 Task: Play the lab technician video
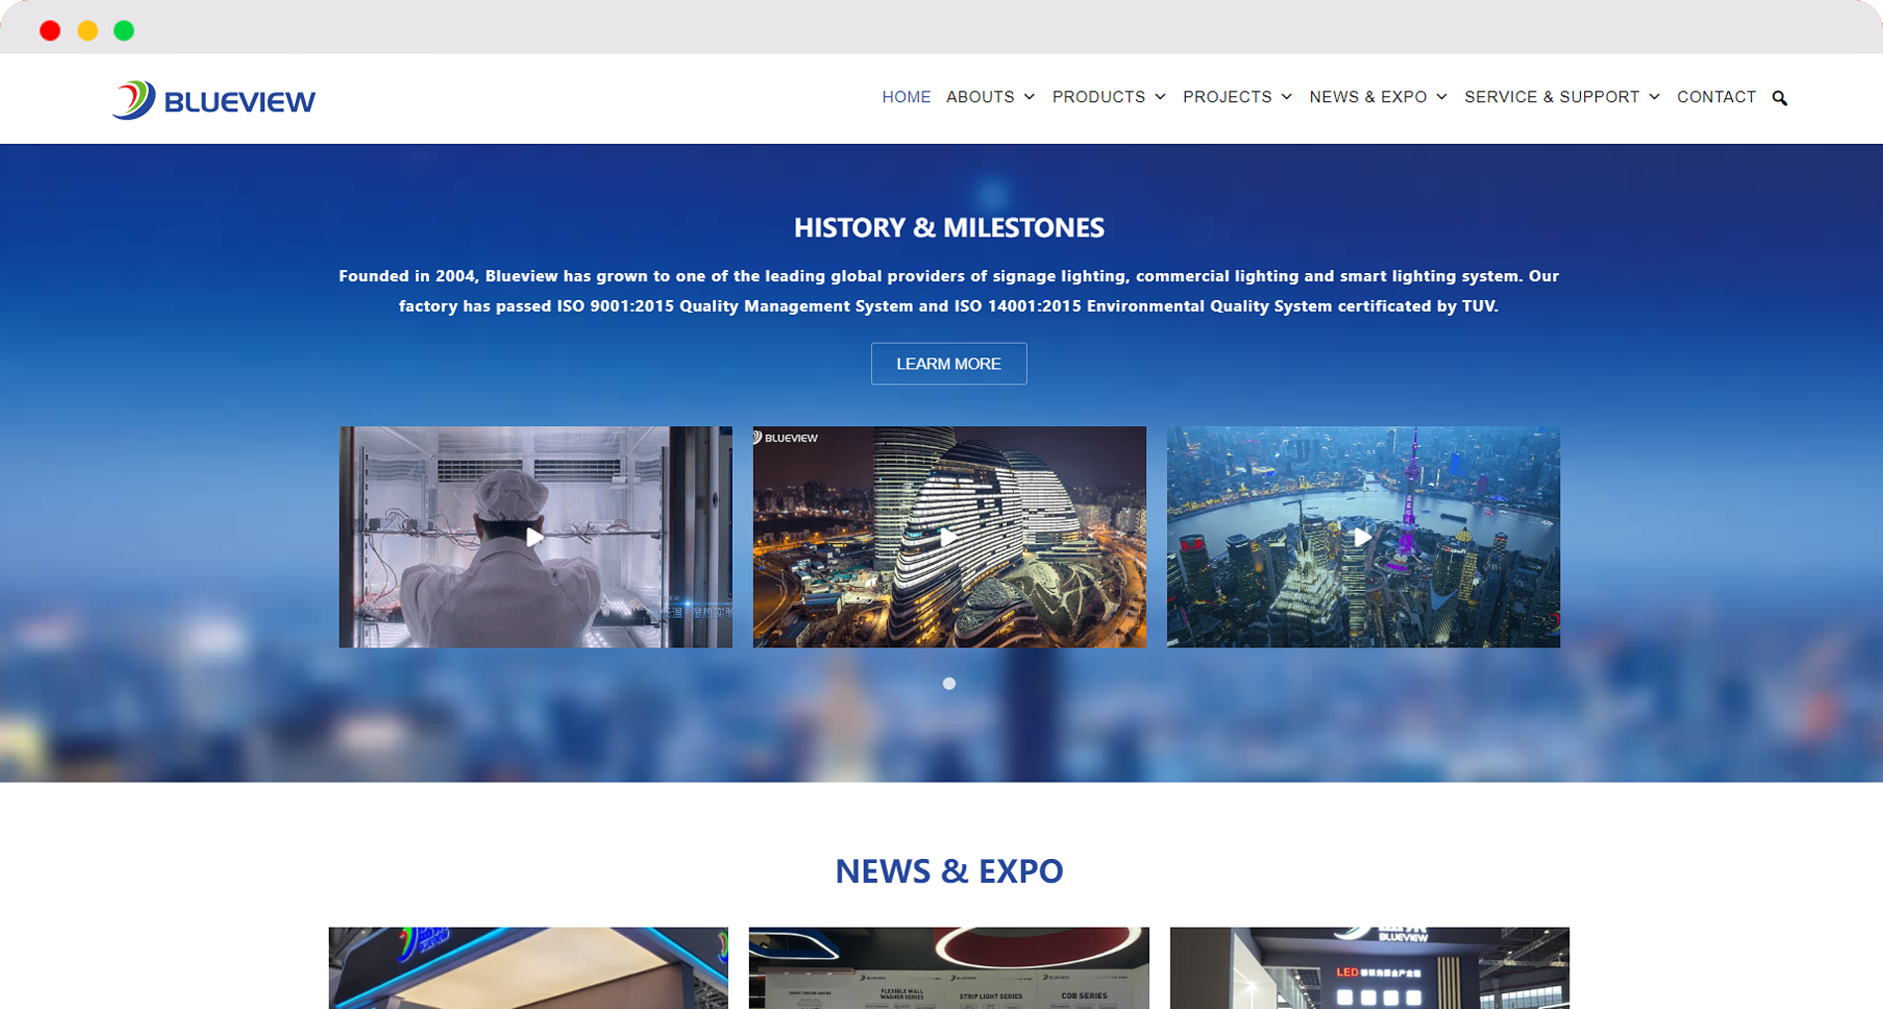point(535,537)
